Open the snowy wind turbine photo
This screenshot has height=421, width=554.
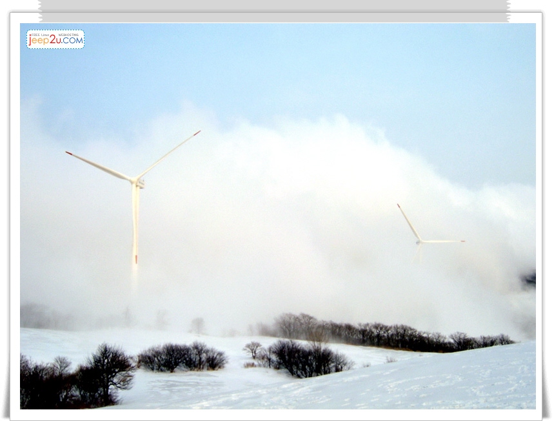point(278,216)
